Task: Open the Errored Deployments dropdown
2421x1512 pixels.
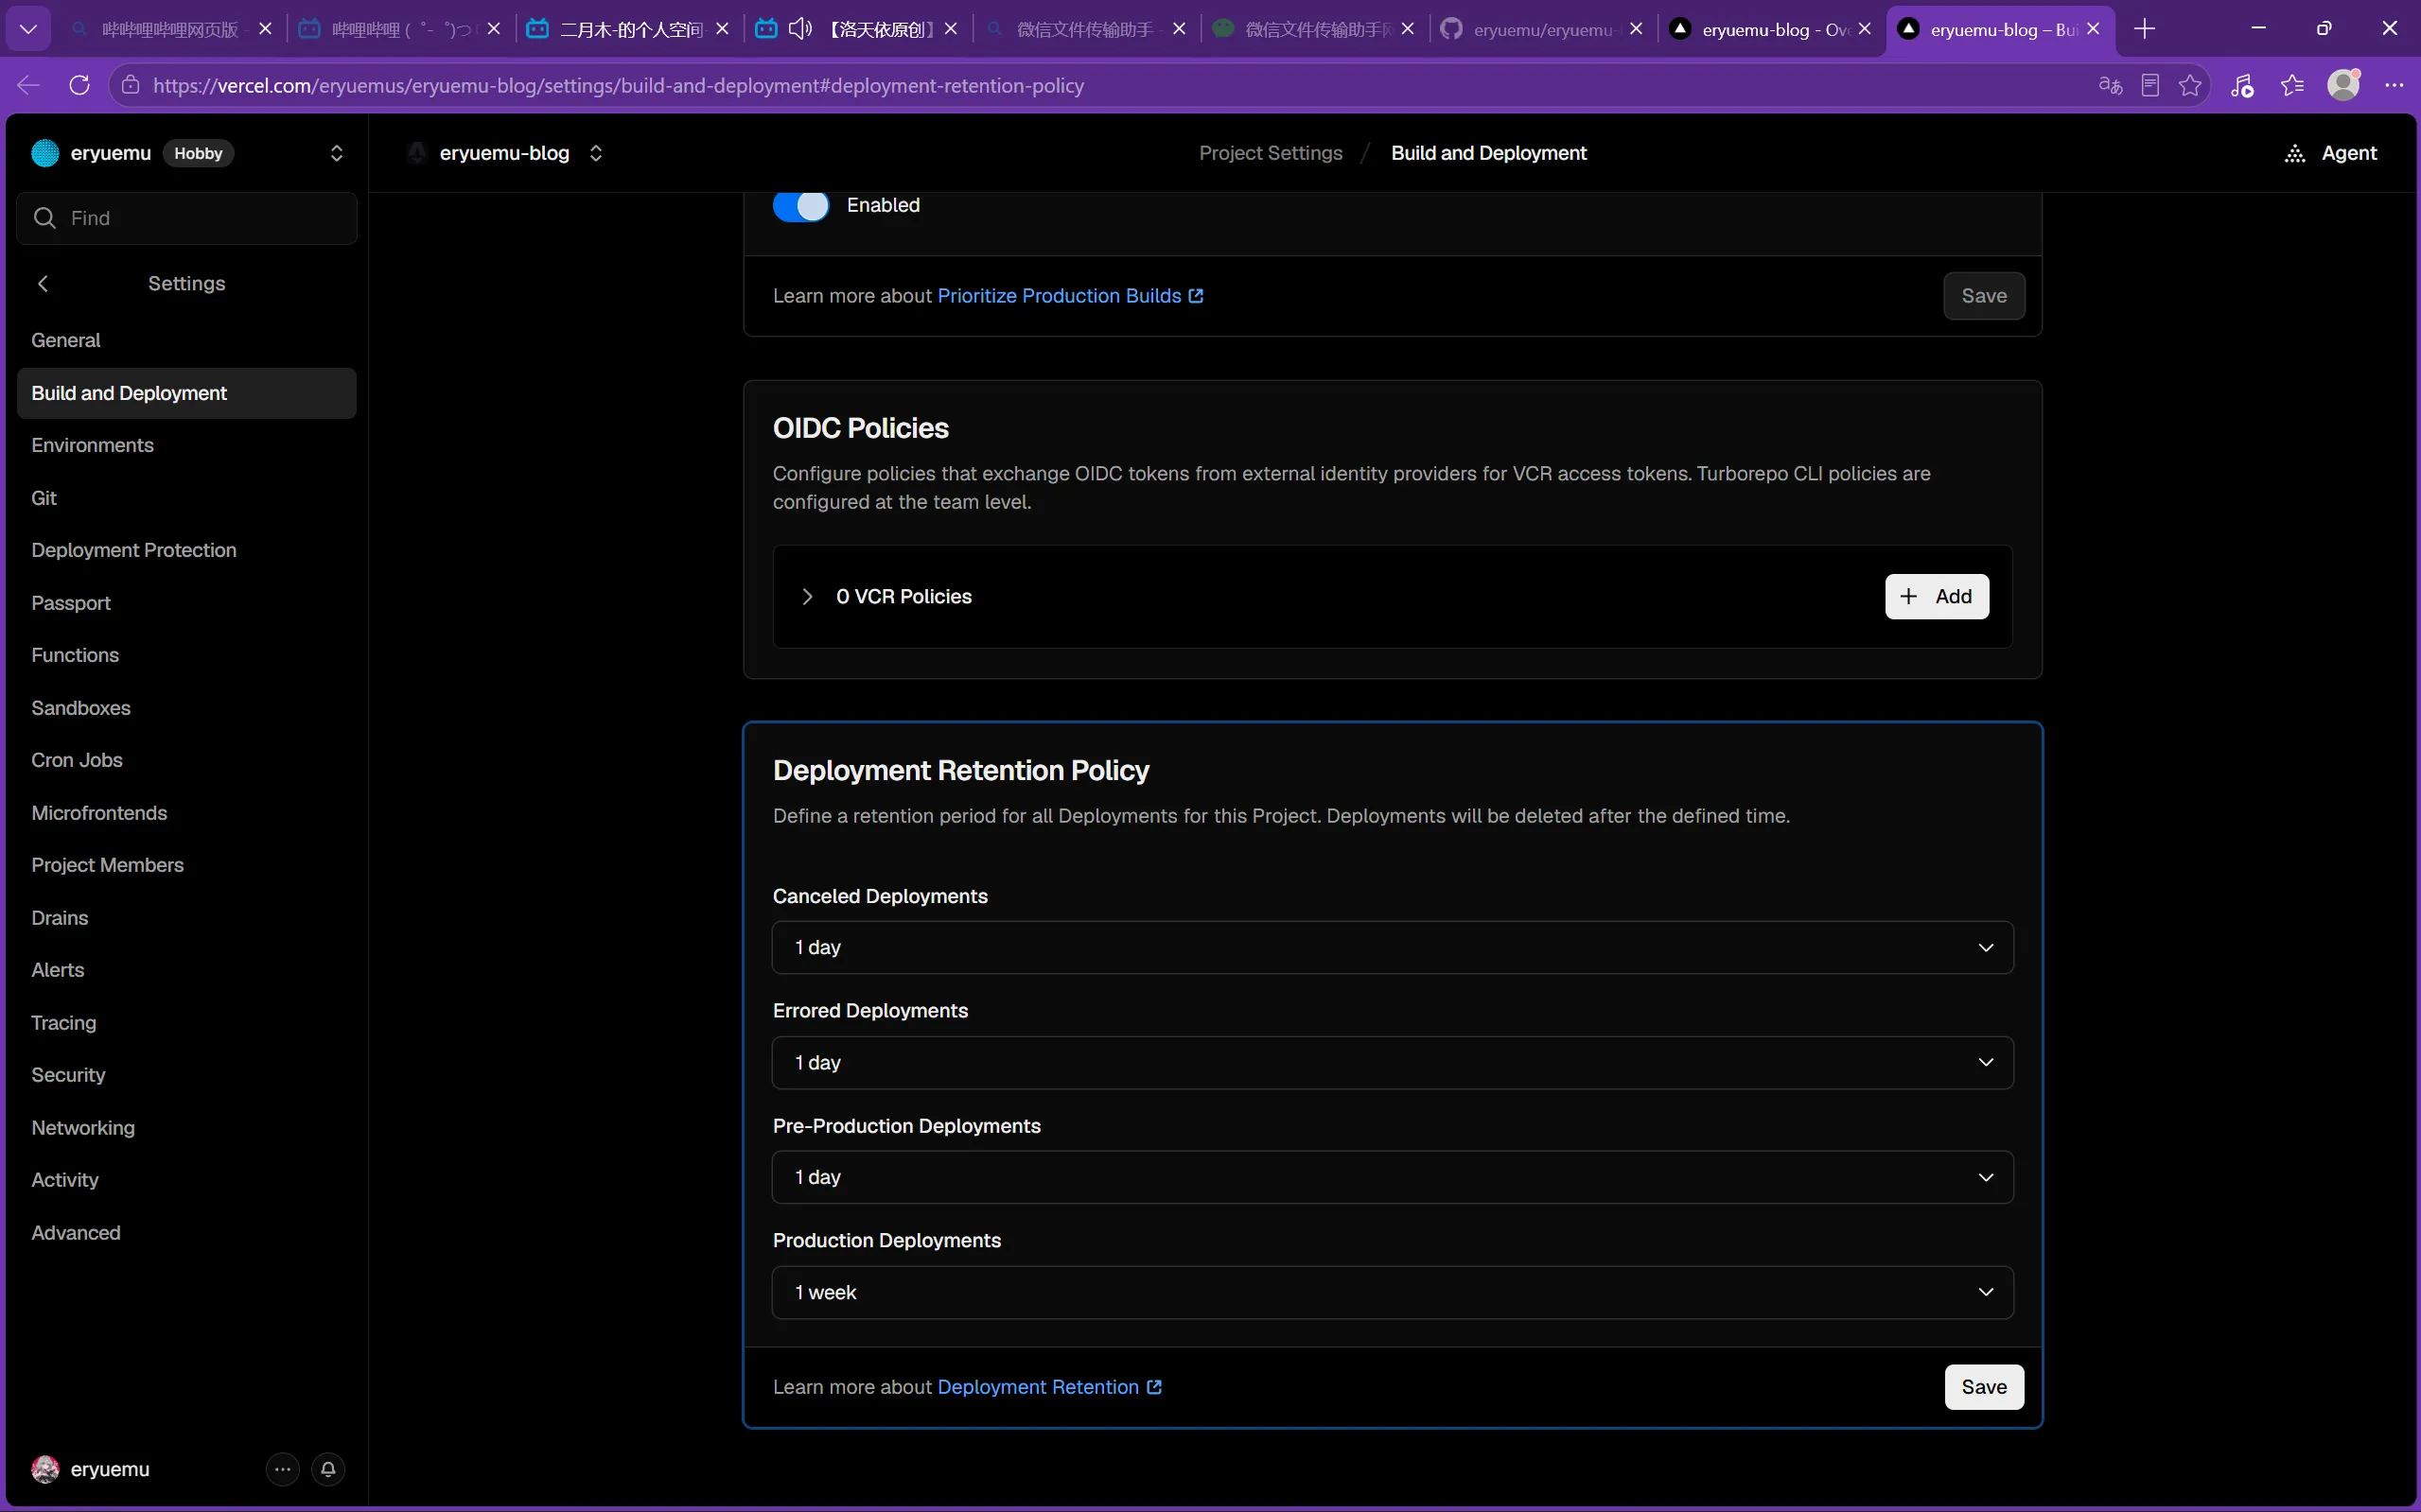Action: [1393, 1062]
